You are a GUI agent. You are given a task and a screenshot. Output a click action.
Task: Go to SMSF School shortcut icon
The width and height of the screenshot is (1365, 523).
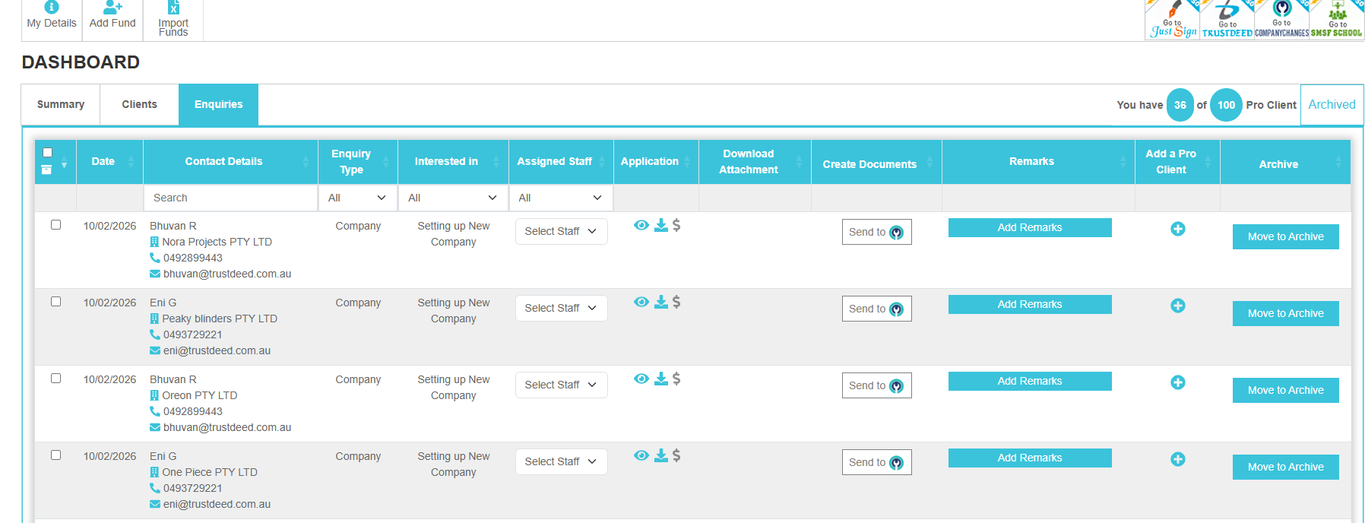click(x=1337, y=21)
